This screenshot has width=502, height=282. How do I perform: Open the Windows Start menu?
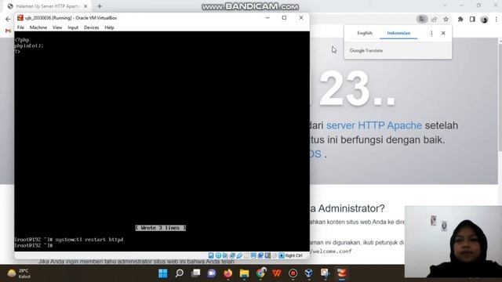163,273
